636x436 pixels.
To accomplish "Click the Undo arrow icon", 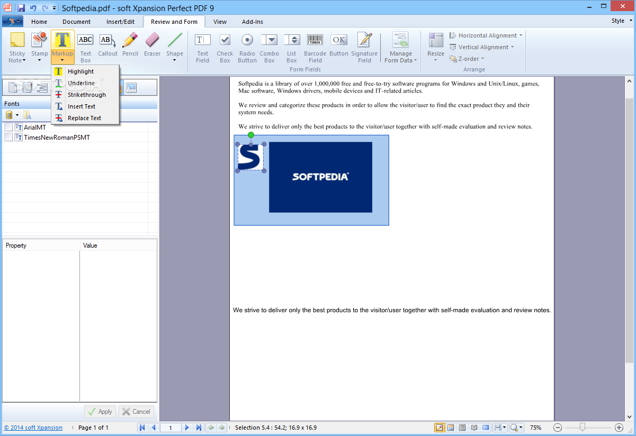I will point(33,8).
